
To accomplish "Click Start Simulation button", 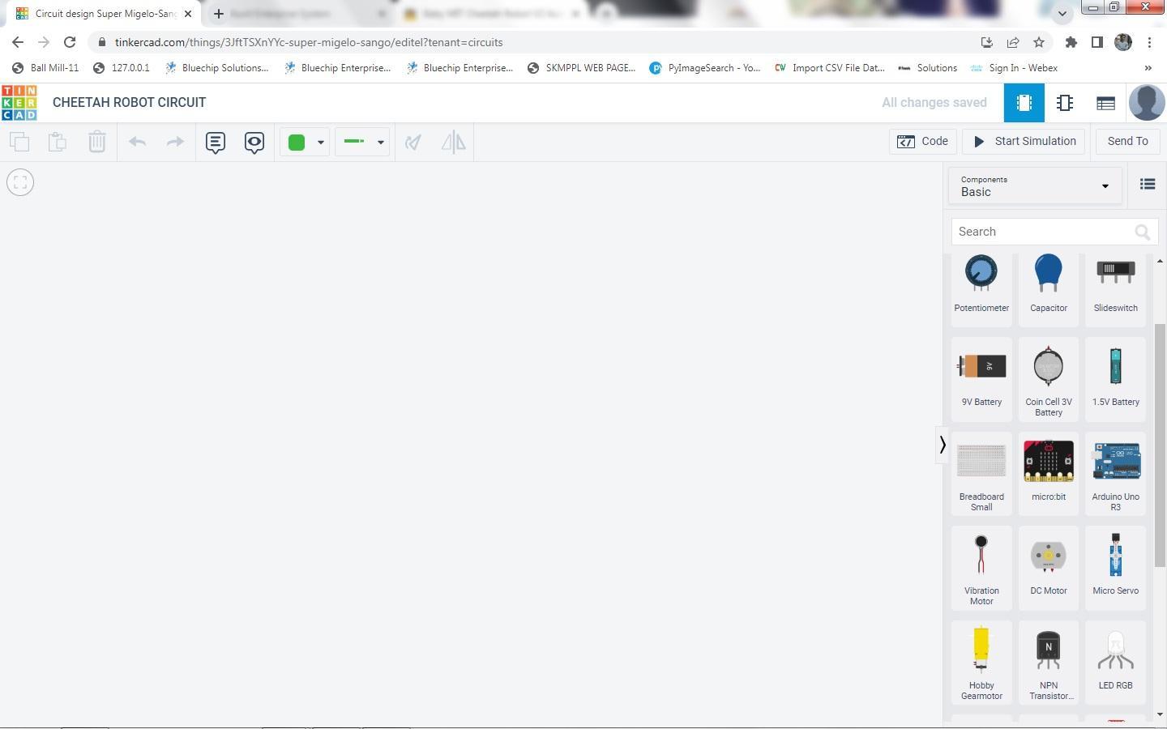I will (1024, 142).
